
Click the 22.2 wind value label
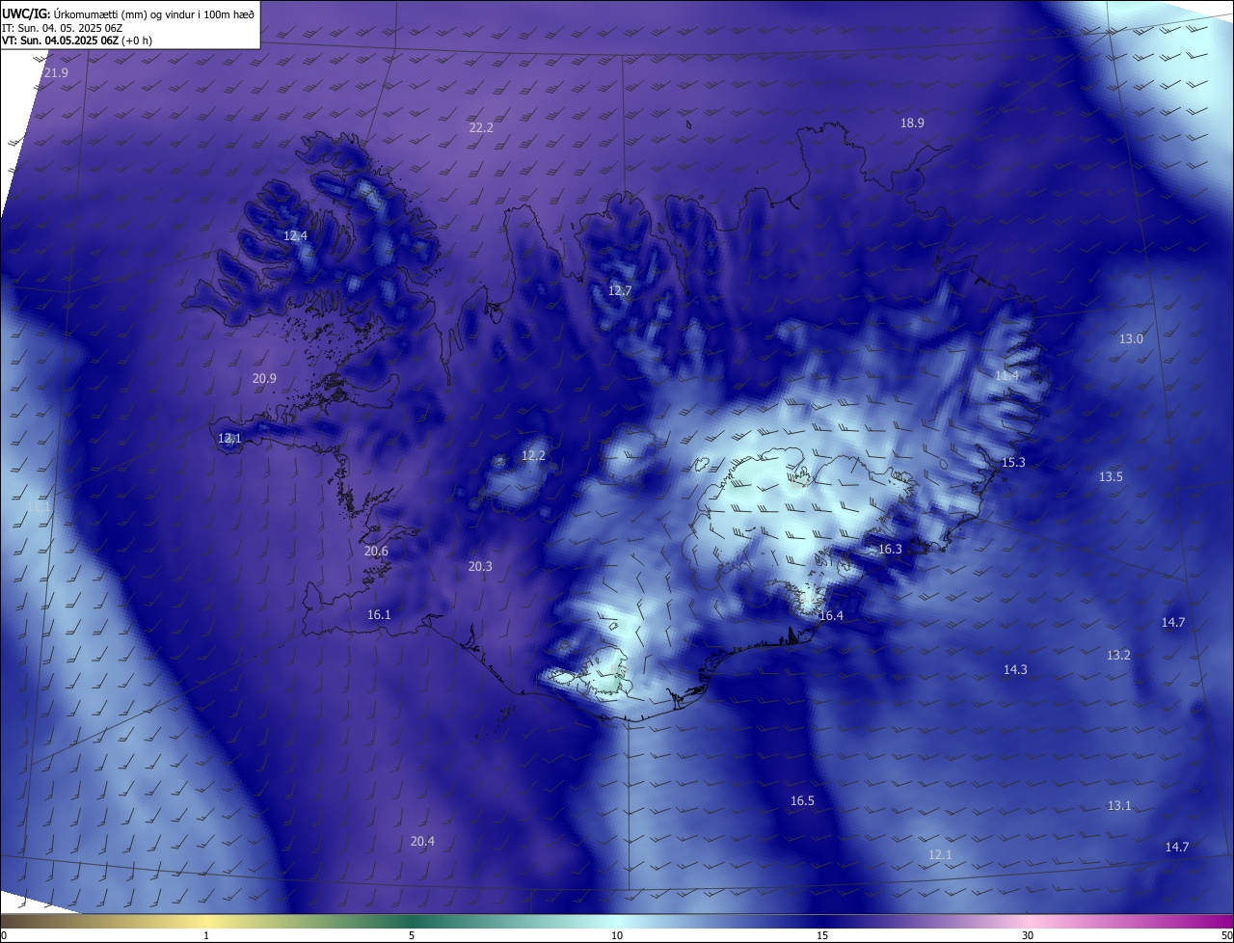pos(481,127)
